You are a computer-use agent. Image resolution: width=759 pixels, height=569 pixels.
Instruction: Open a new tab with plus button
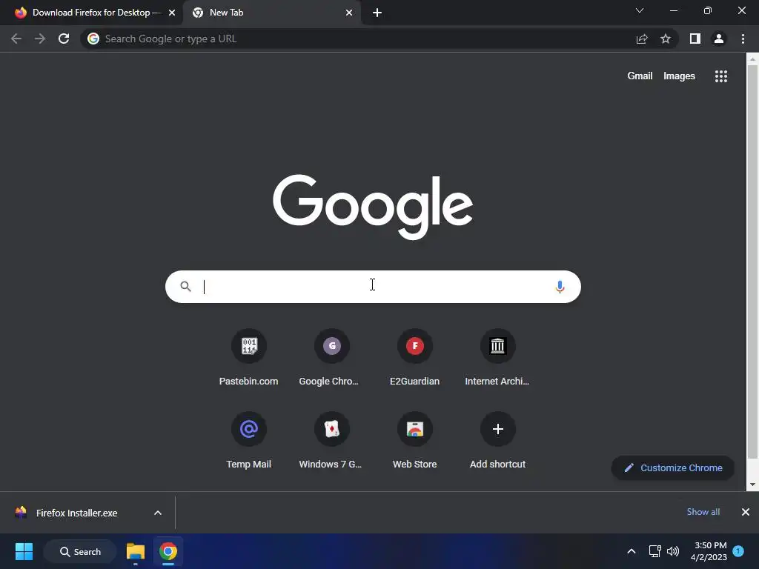pos(377,13)
